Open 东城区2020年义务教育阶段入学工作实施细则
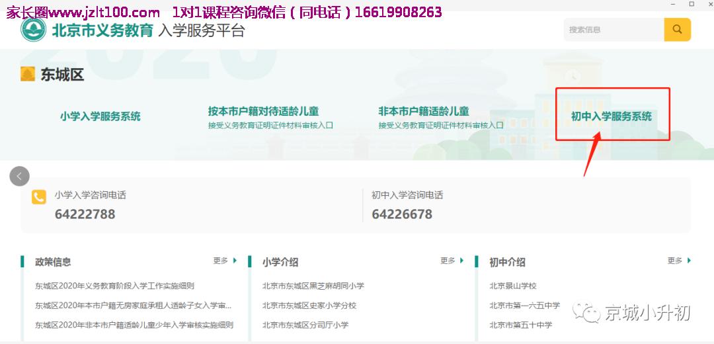Viewport: 714px width, 344px height. pyautogui.click(x=115, y=286)
